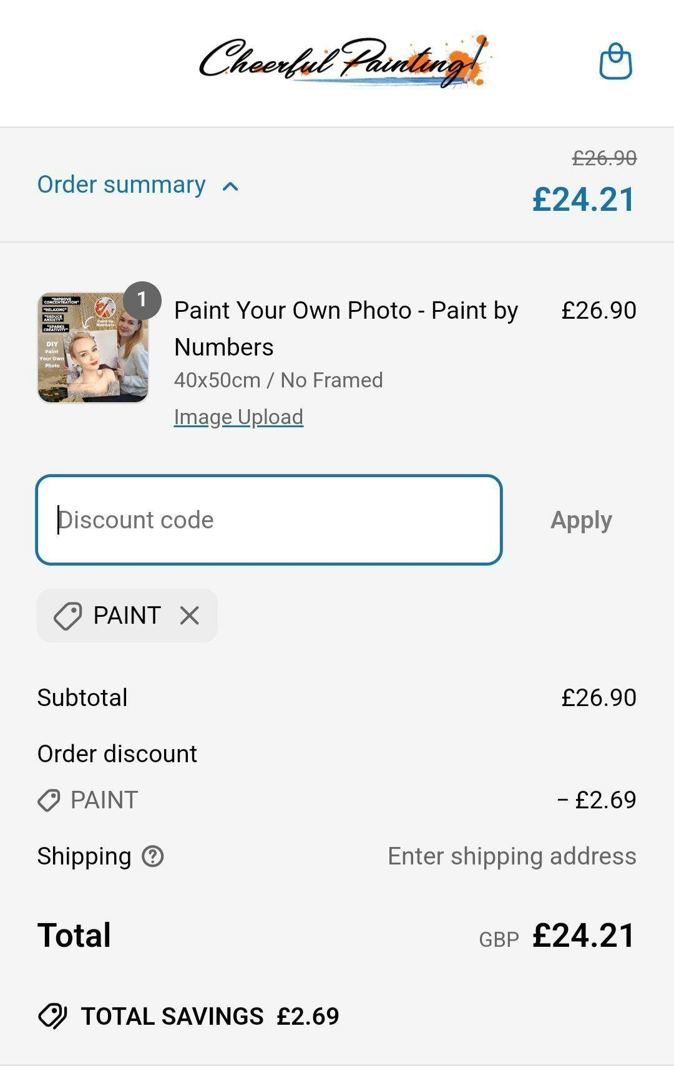Click the Total Savings tag icon
This screenshot has width=674, height=1066.
[x=53, y=1016]
